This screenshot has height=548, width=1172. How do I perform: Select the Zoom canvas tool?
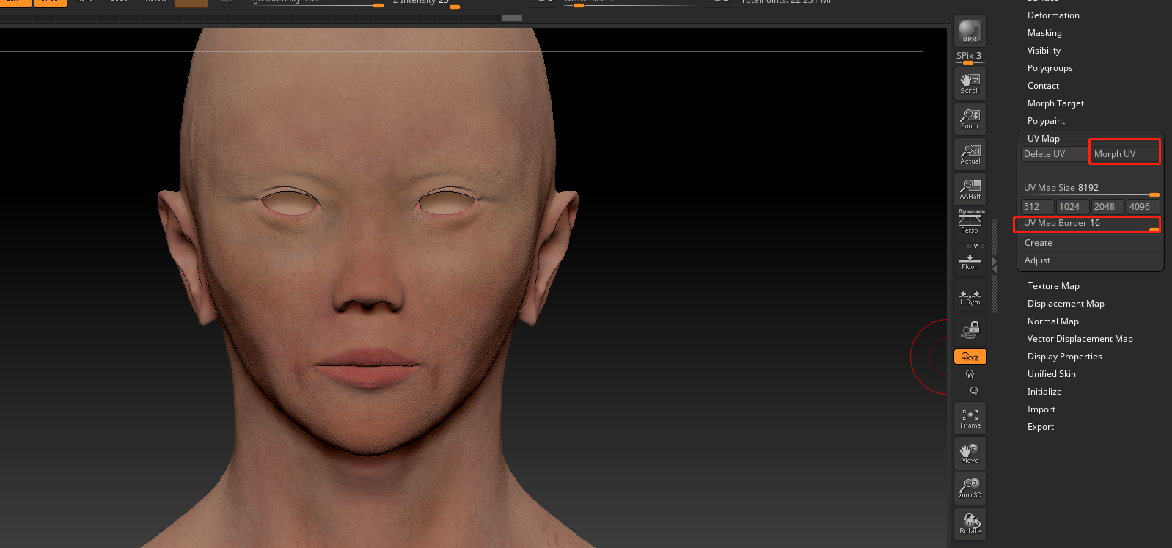click(970, 119)
